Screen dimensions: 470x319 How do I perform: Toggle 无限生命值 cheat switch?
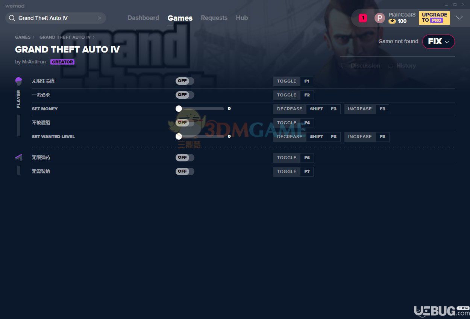(x=185, y=81)
